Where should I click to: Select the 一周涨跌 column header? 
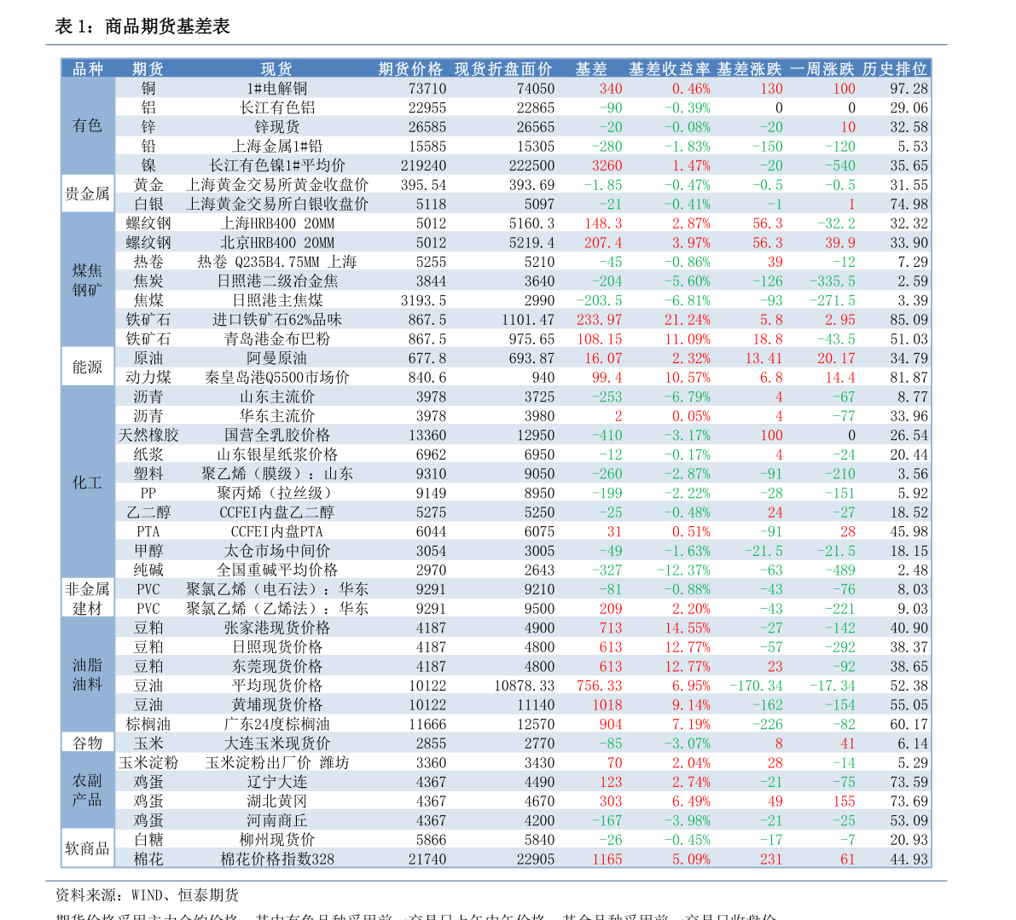click(x=822, y=69)
